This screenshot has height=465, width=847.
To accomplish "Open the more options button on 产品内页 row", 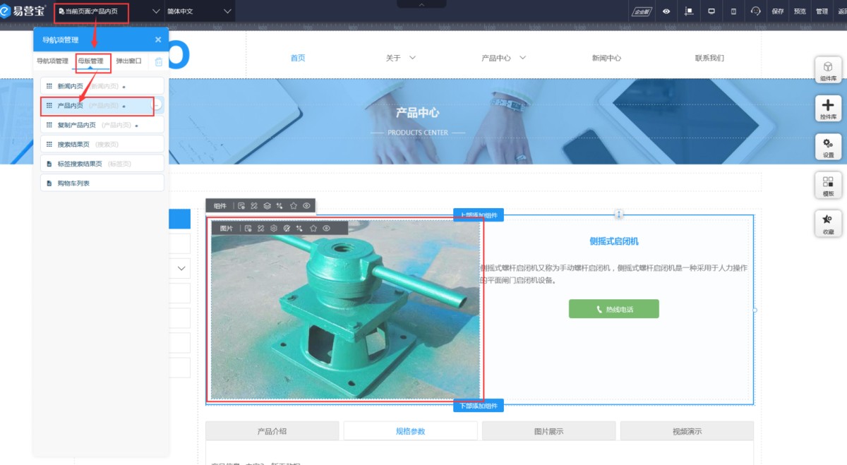I will tap(157, 105).
